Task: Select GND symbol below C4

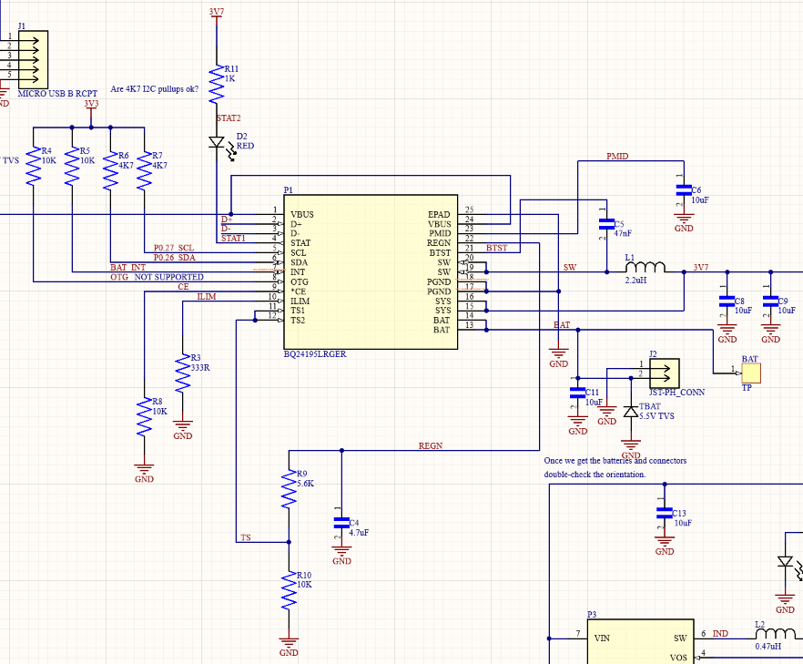Action: [341, 554]
